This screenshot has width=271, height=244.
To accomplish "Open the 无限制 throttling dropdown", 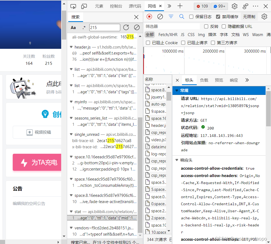I will (x=249, y=17).
